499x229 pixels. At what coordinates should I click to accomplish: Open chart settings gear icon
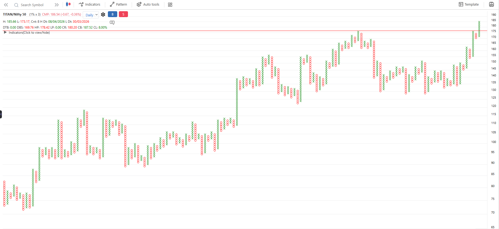click(103, 15)
